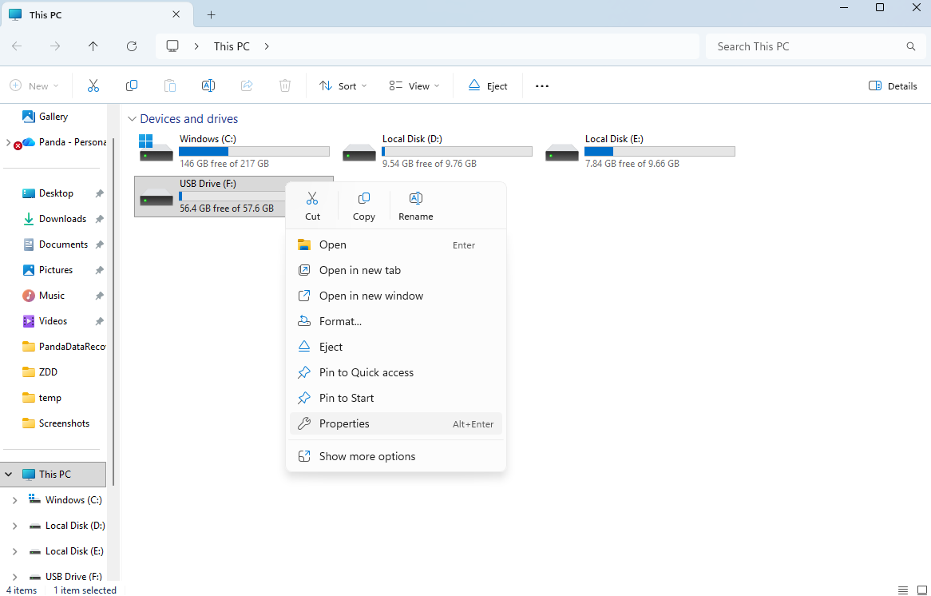Image resolution: width=931 pixels, height=596 pixels.
Task: Click the Share icon on the toolbar
Action: (246, 85)
